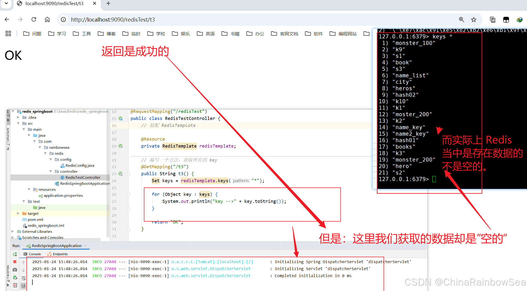The width and height of the screenshot is (527, 291).
Task: Close the localhost:9090/redisTest/t3 tab
Action: (95, 3)
